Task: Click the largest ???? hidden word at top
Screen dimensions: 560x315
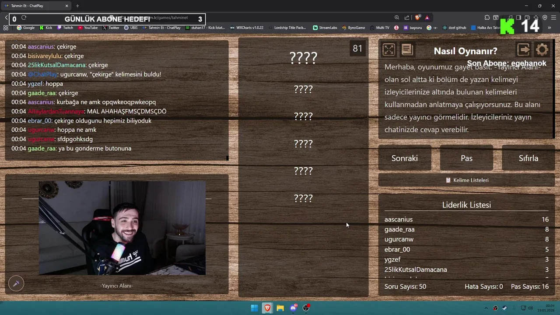Action: [x=303, y=57]
